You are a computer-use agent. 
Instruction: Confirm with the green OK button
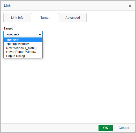coord(105,128)
